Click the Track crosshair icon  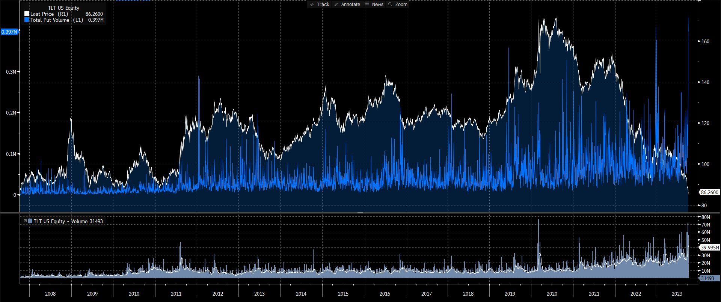pyautogui.click(x=312, y=5)
